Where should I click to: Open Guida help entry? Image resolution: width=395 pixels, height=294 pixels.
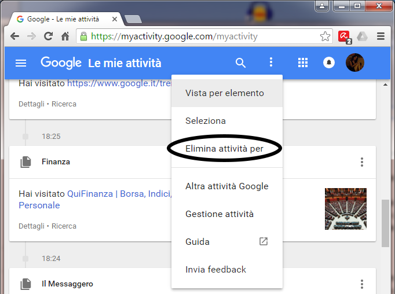coord(226,242)
